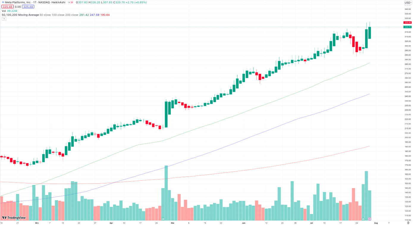Click the red 325.48 price axis label
This screenshot has width=413, height=225.
407,23
